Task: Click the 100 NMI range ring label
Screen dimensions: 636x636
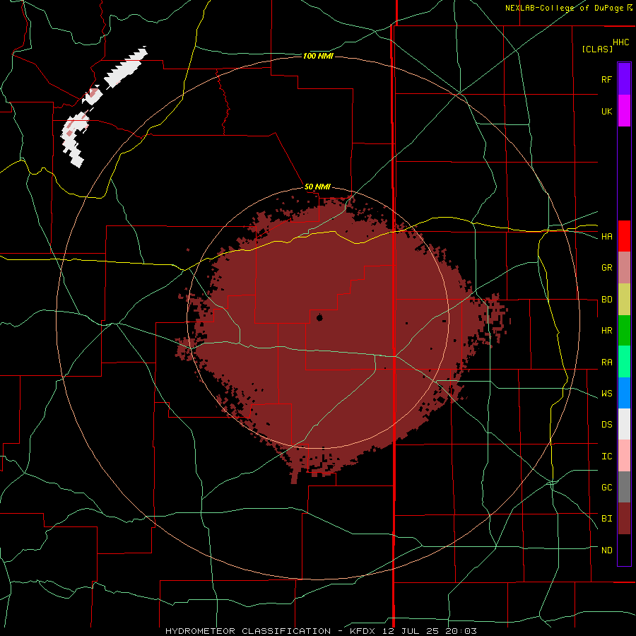Action: point(318,56)
